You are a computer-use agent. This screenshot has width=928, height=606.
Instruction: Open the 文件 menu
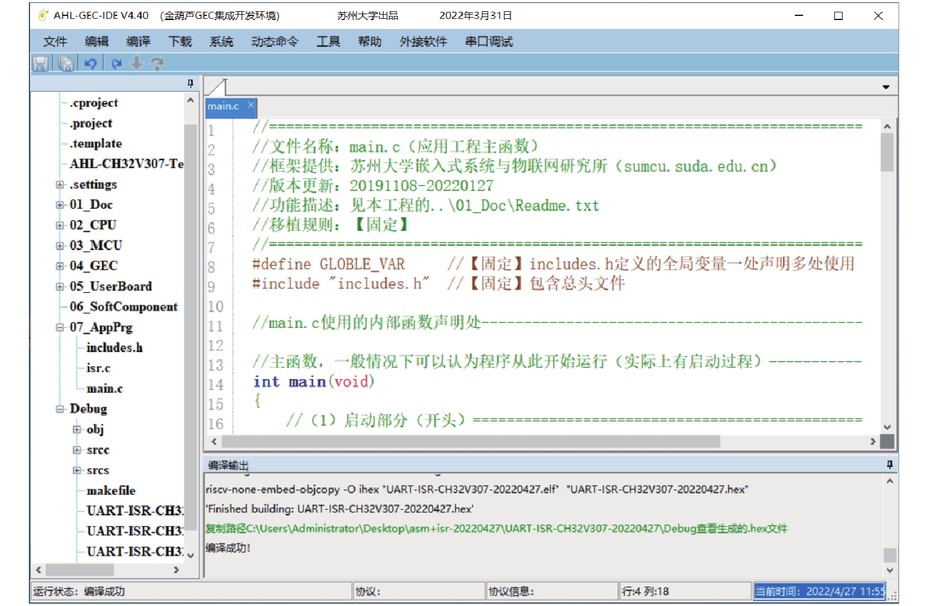coord(55,41)
